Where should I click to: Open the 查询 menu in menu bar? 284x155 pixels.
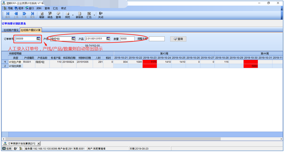[47, 8]
